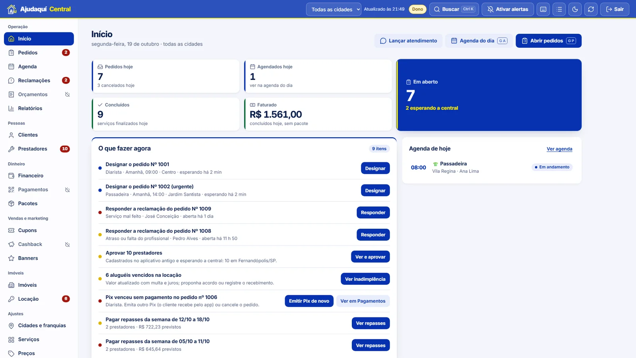The width and height of the screenshot is (636, 358).
Task: Click the Banners star icon
Action: (x=11, y=258)
